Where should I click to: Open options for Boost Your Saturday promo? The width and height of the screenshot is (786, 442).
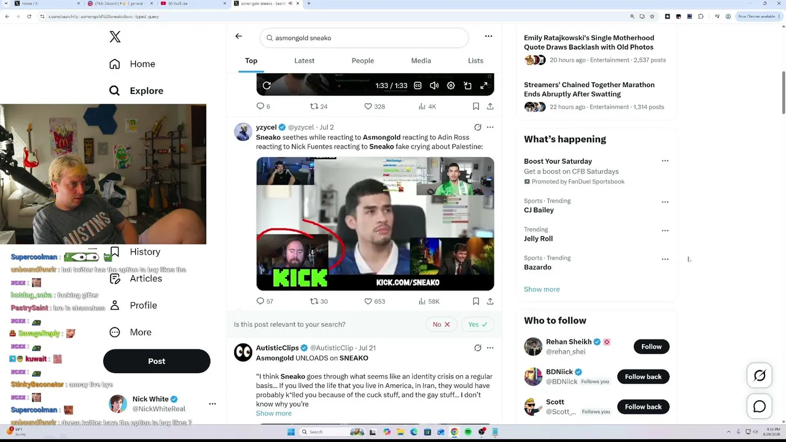665,161
